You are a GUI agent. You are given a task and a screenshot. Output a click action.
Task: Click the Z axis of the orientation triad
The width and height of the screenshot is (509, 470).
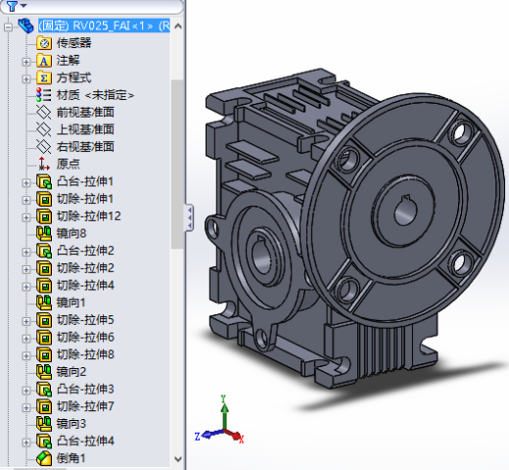(208, 436)
